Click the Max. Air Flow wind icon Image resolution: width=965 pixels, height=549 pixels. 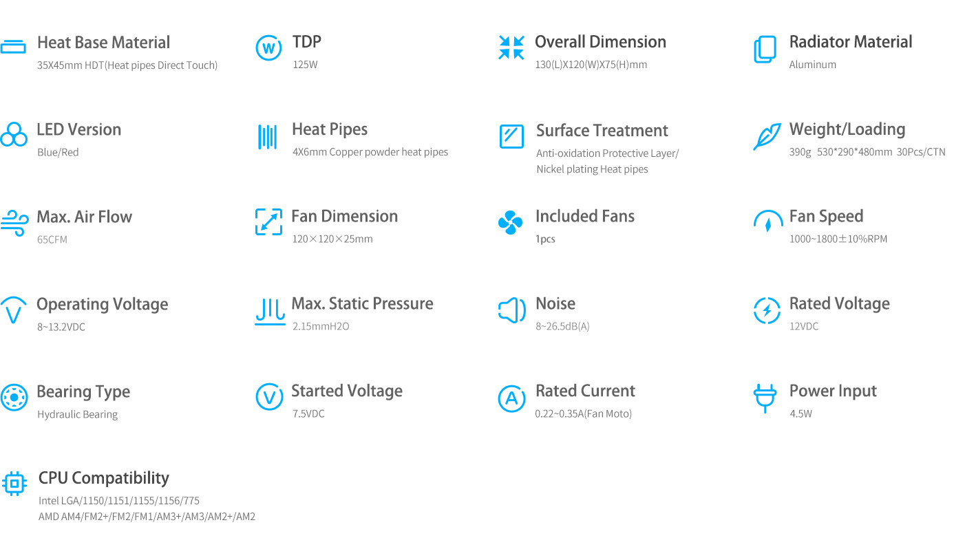14,223
